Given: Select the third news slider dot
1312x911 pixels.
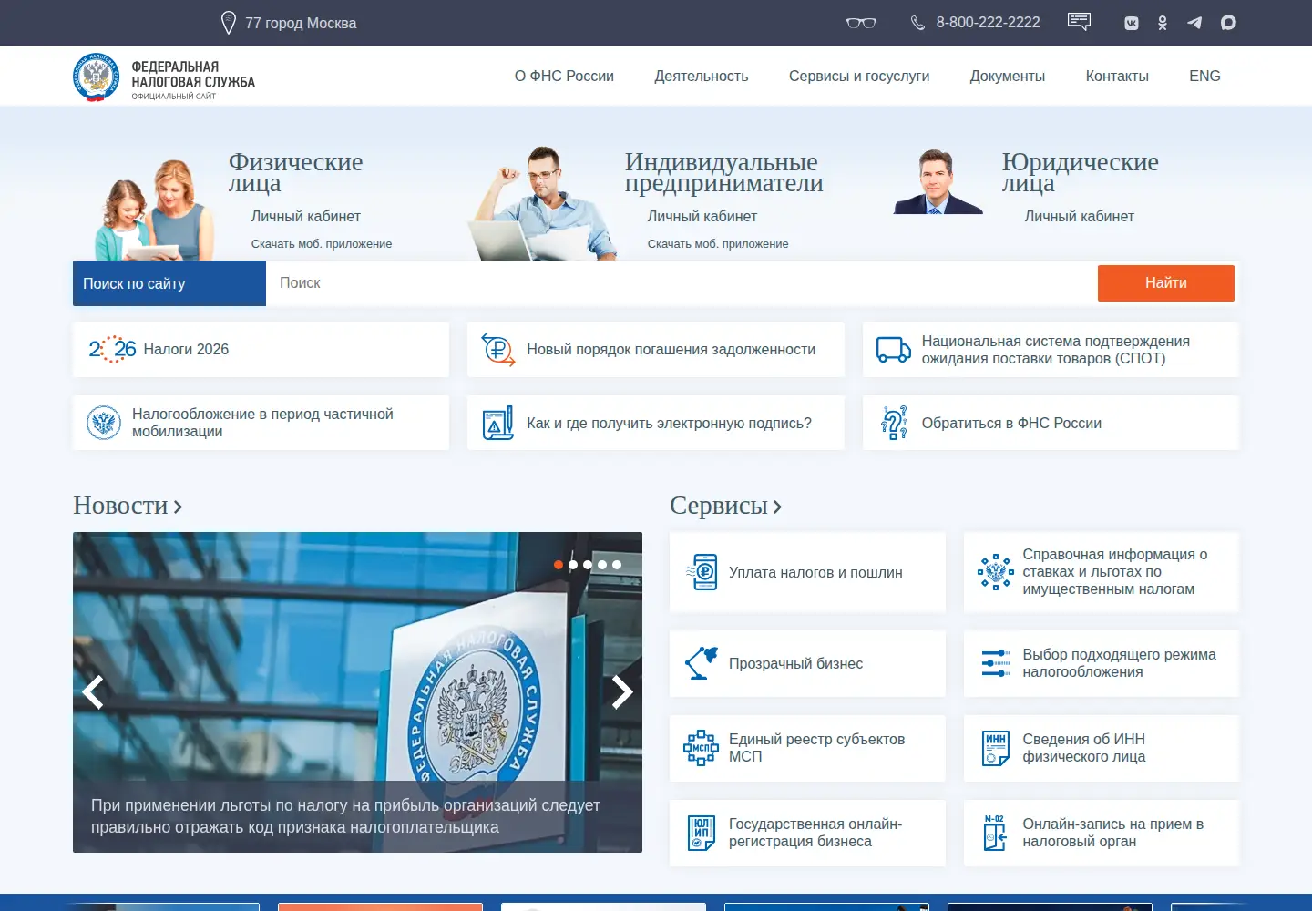Looking at the screenshot, I should click(x=588, y=565).
